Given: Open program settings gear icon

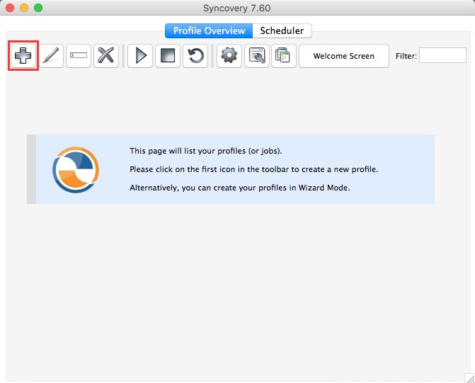Looking at the screenshot, I should [229, 56].
